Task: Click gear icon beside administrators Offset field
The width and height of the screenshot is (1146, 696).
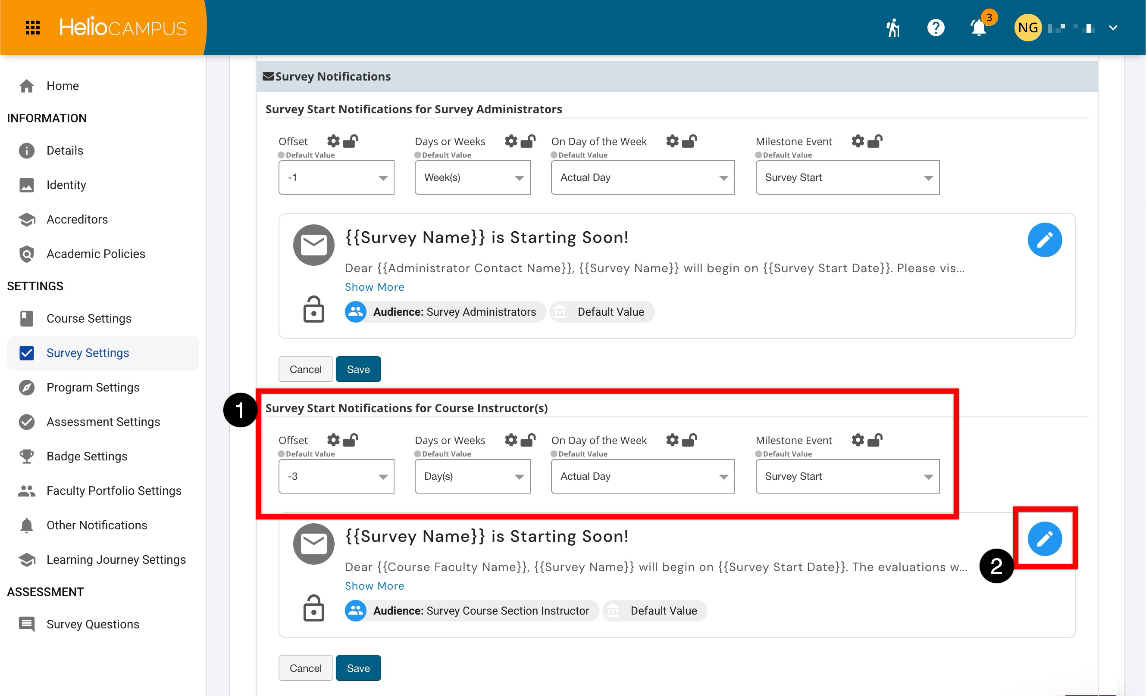Action: pyautogui.click(x=333, y=141)
